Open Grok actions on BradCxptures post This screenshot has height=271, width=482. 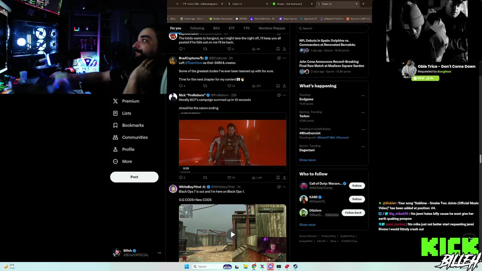(279, 58)
